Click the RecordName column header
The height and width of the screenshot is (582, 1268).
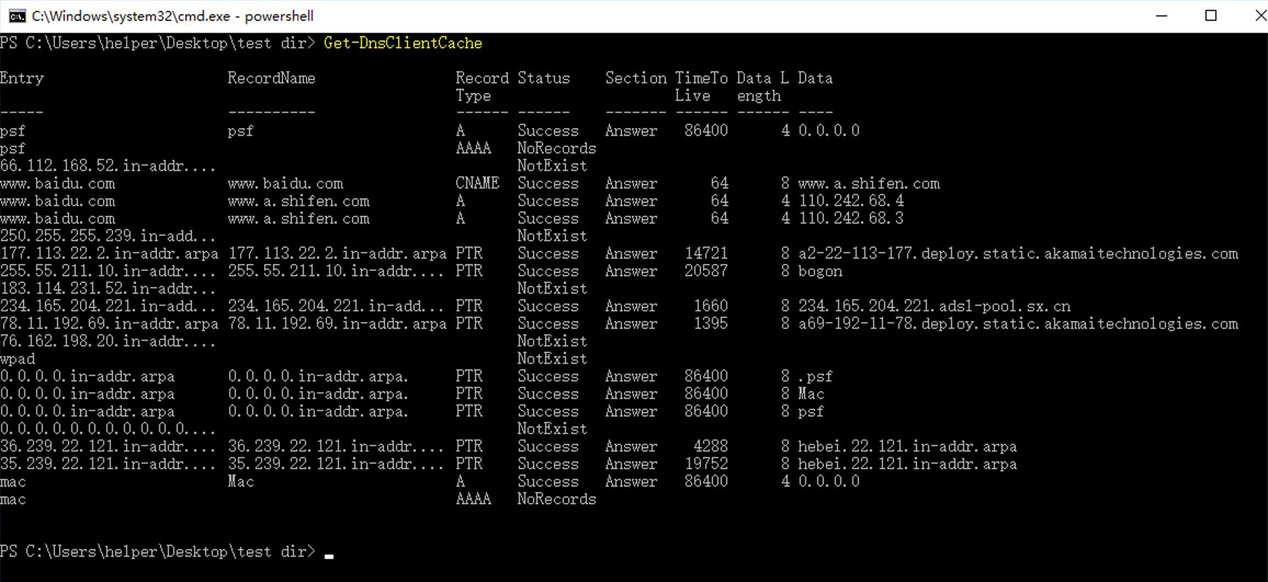(271, 78)
